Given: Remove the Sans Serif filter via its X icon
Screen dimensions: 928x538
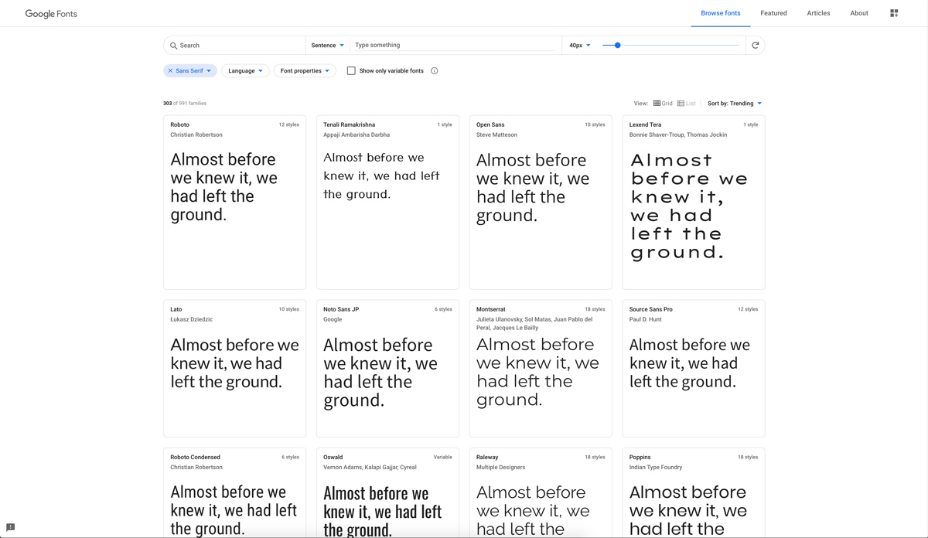Looking at the screenshot, I should click(169, 70).
